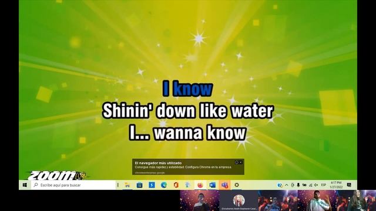The width and height of the screenshot is (376, 211).
Task: Launch the blue S app on taskbar
Action: [152, 185]
